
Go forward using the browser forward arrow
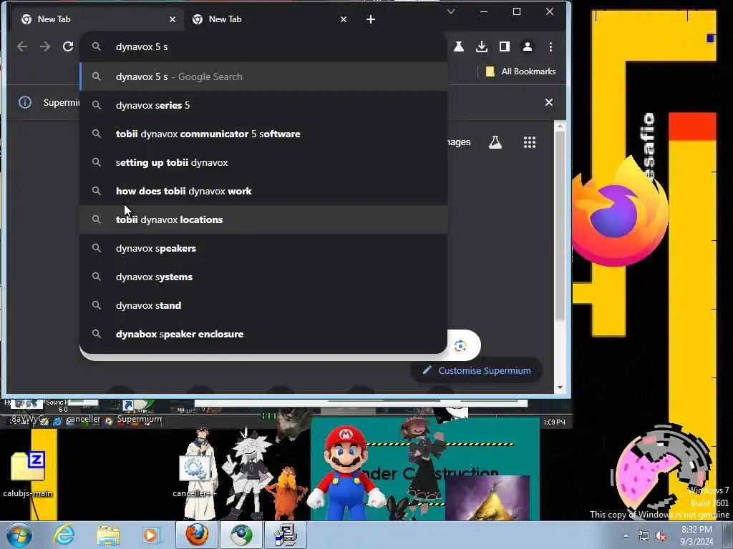(45, 46)
